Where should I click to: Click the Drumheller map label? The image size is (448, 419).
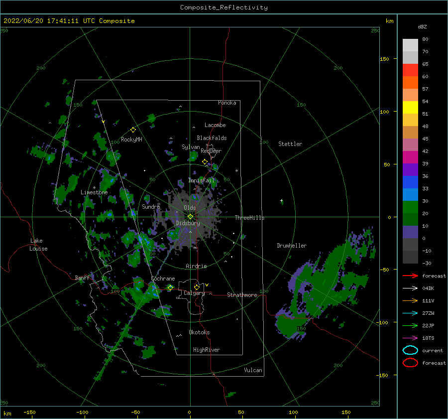[x=292, y=246]
